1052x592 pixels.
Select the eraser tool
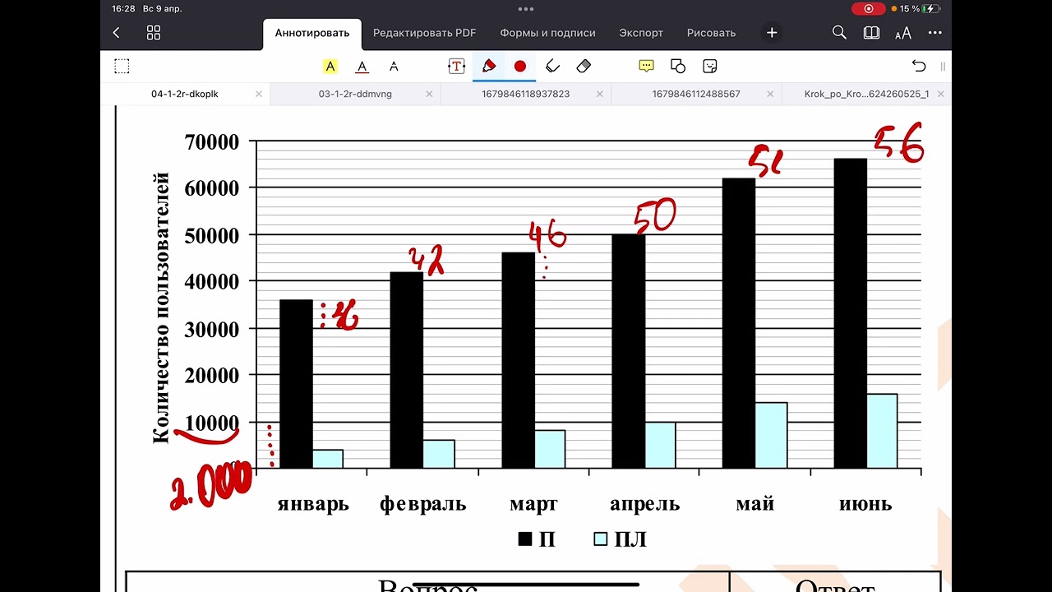click(x=584, y=67)
